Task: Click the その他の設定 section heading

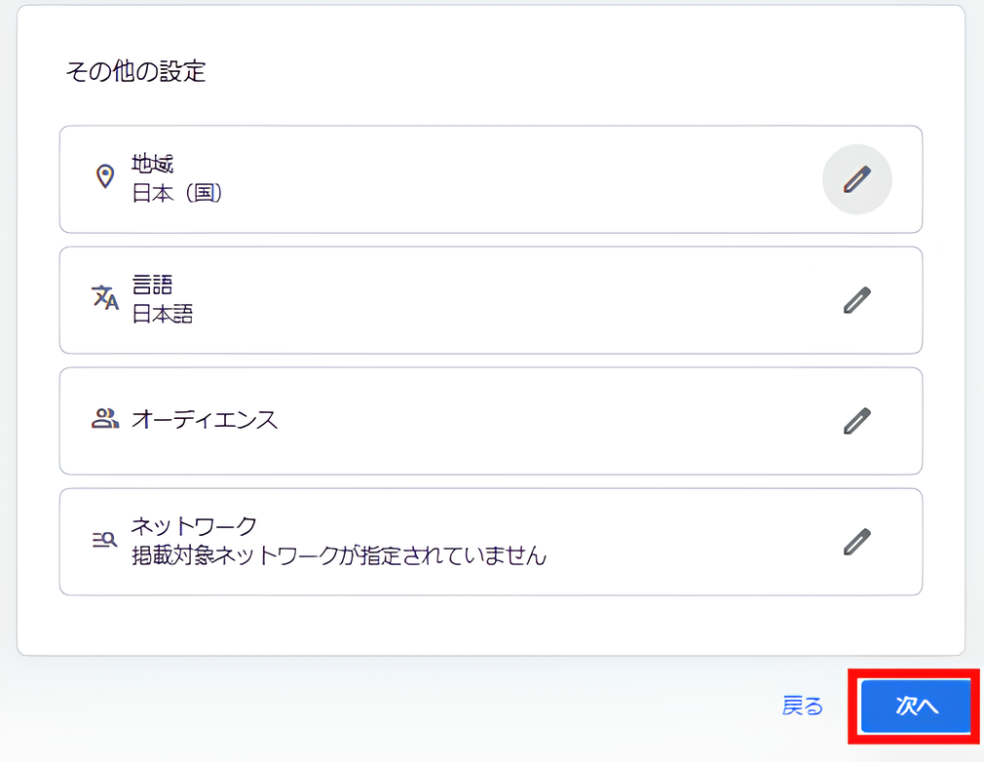Action: tap(134, 69)
